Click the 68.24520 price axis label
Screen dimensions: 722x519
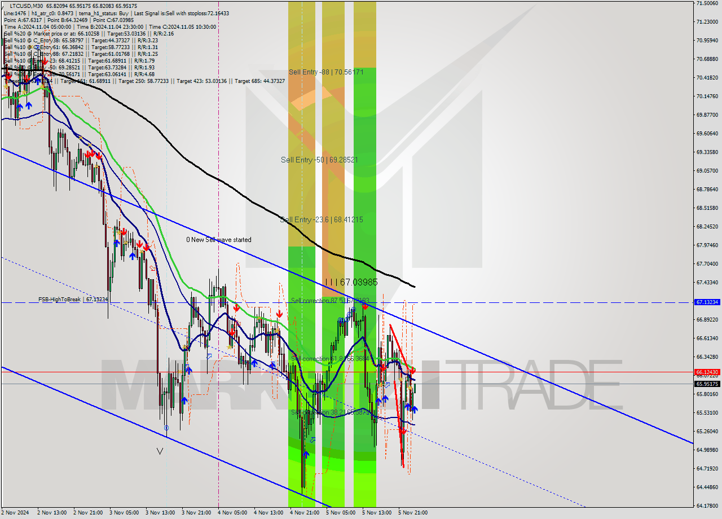point(707,226)
